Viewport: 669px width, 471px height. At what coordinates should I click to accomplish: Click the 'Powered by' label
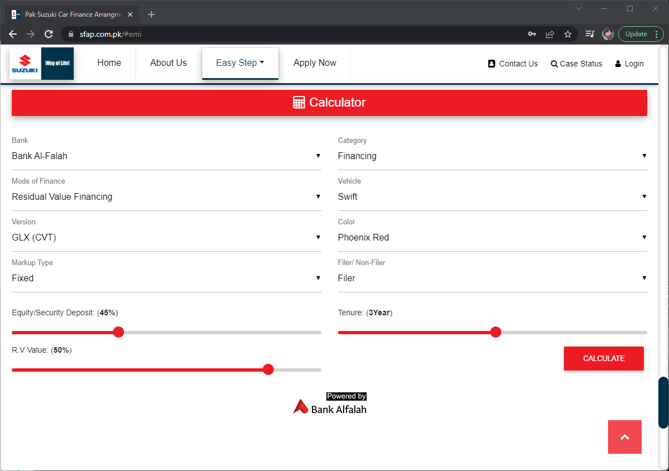coord(347,396)
